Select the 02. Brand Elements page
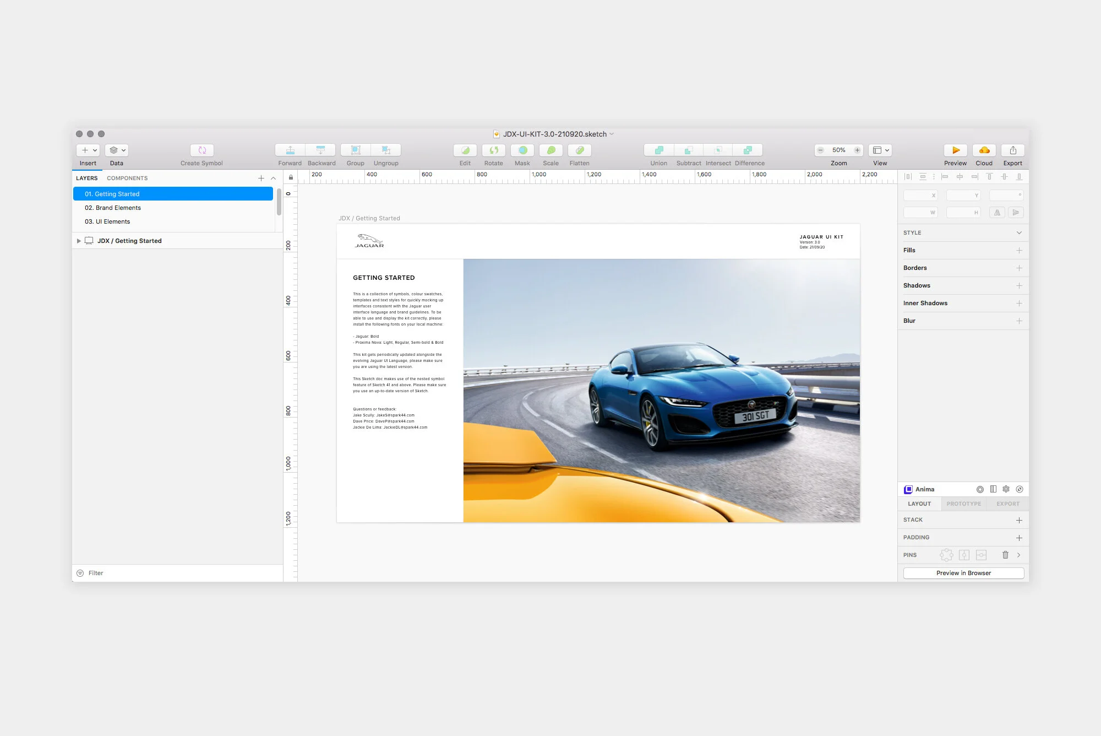This screenshot has height=736, width=1101. click(x=113, y=208)
